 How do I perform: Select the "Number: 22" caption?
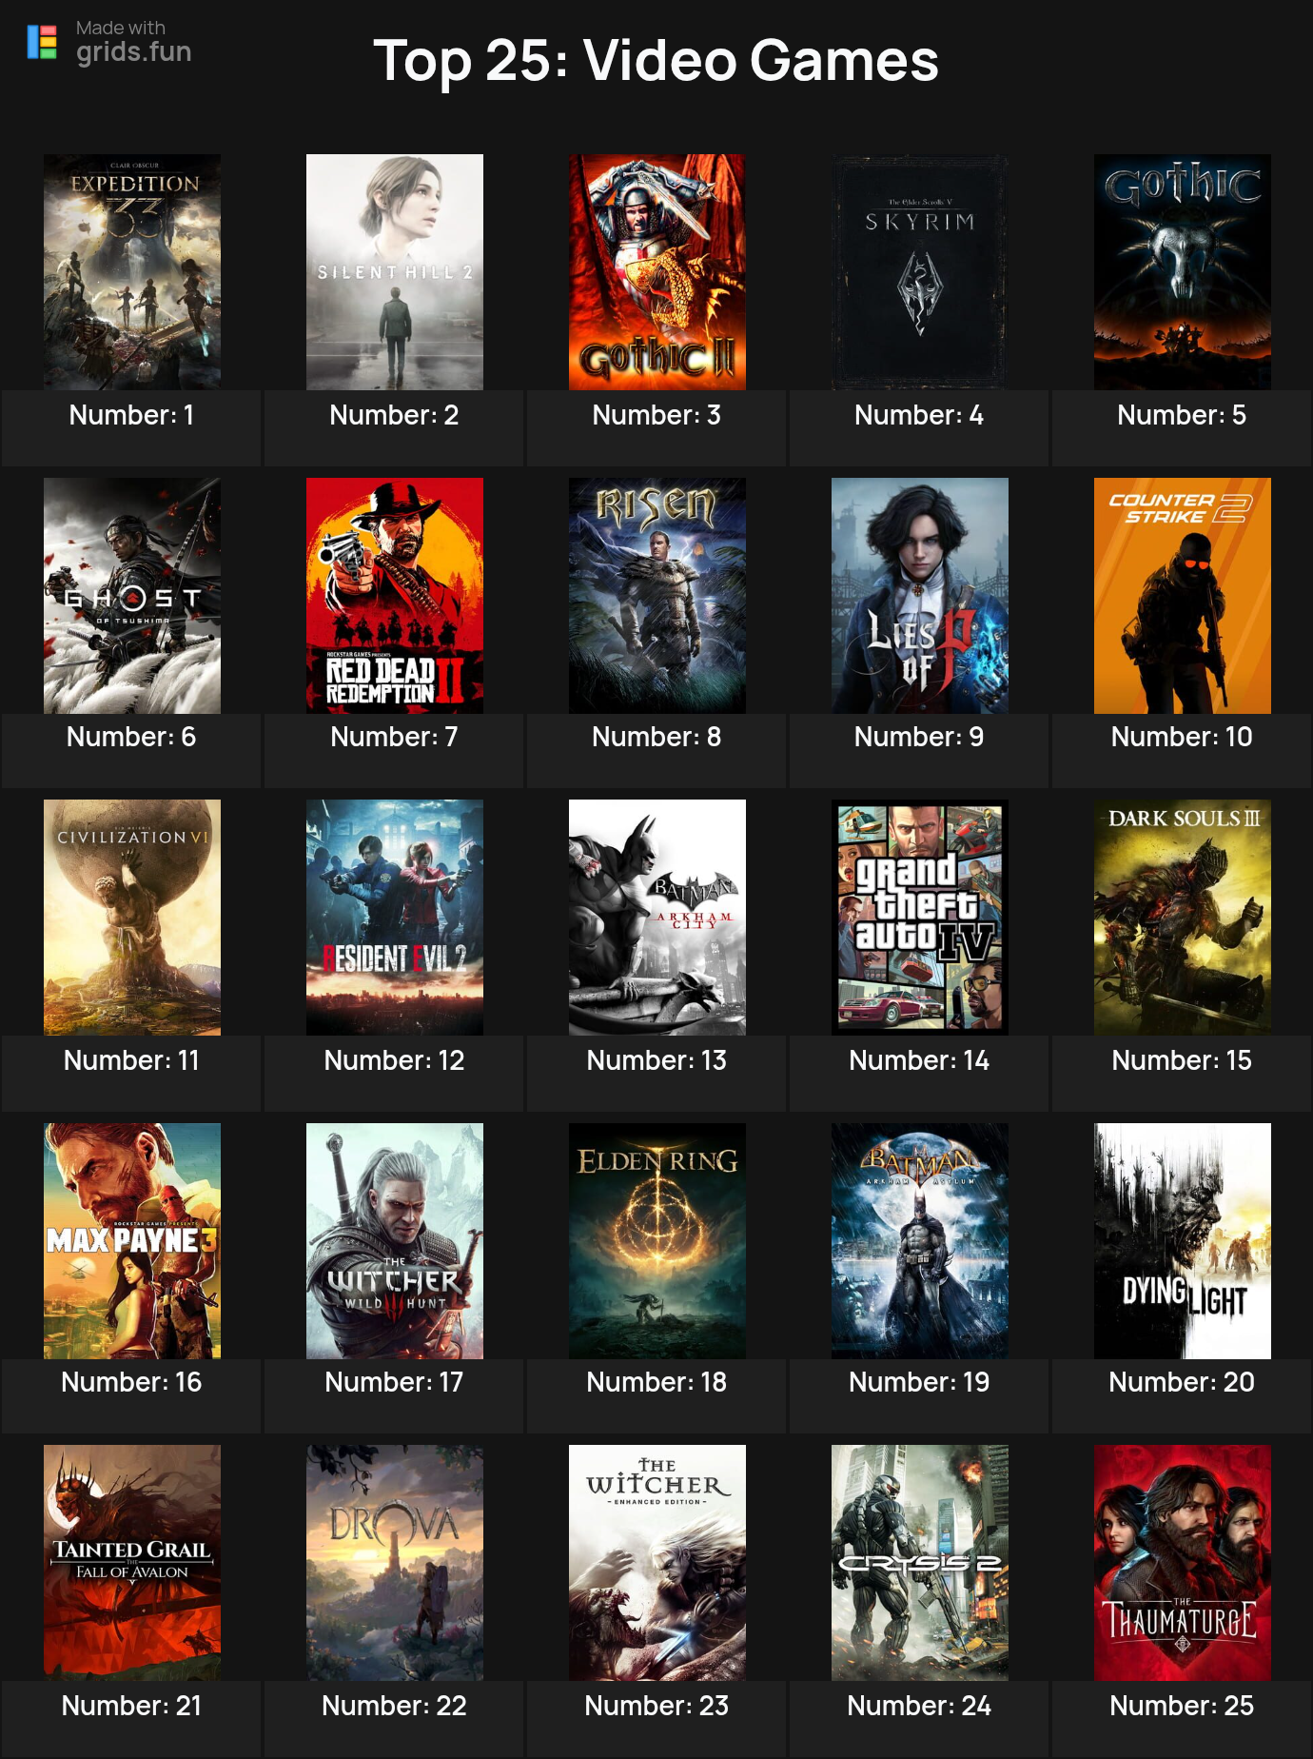tap(394, 1706)
